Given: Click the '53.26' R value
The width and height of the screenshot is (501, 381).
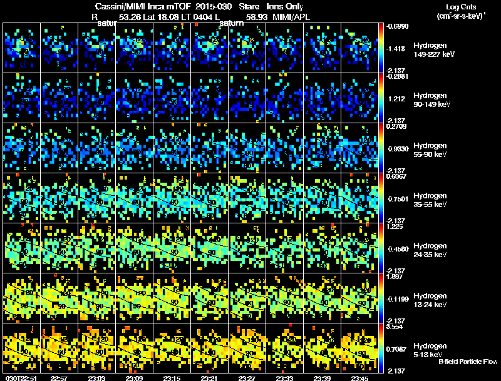Looking at the screenshot, I should (130, 17).
